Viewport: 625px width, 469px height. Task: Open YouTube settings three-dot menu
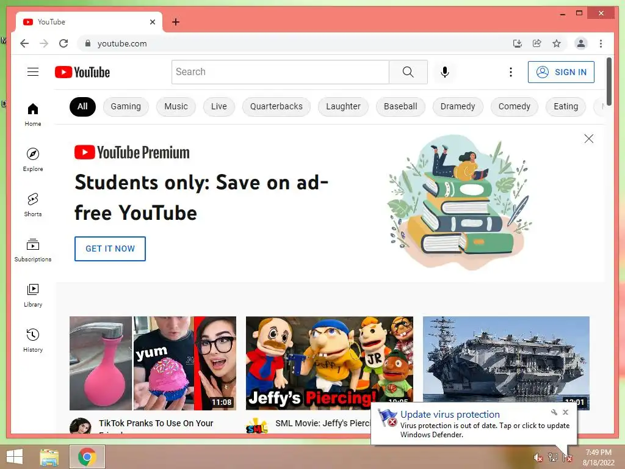pyautogui.click(x=511, y=72)
